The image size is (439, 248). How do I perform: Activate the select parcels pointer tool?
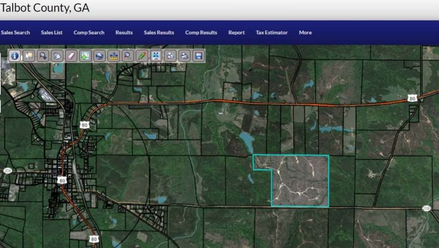click(29, 56)
